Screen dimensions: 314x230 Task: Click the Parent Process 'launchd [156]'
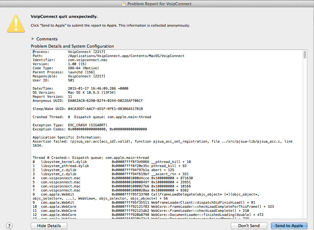[x=81, y=72]
